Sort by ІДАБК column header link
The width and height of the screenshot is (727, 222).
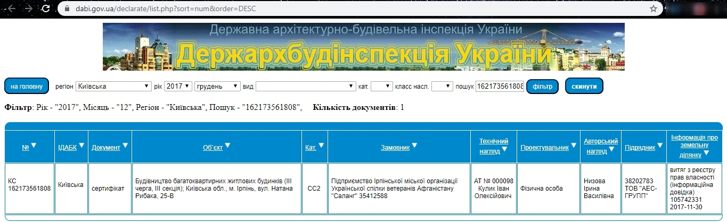pos(67,148)
